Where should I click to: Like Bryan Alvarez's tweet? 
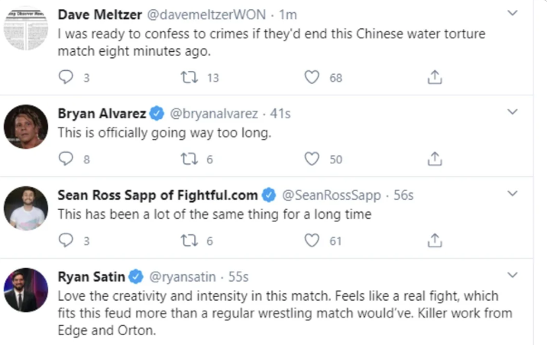click(312, 159)
